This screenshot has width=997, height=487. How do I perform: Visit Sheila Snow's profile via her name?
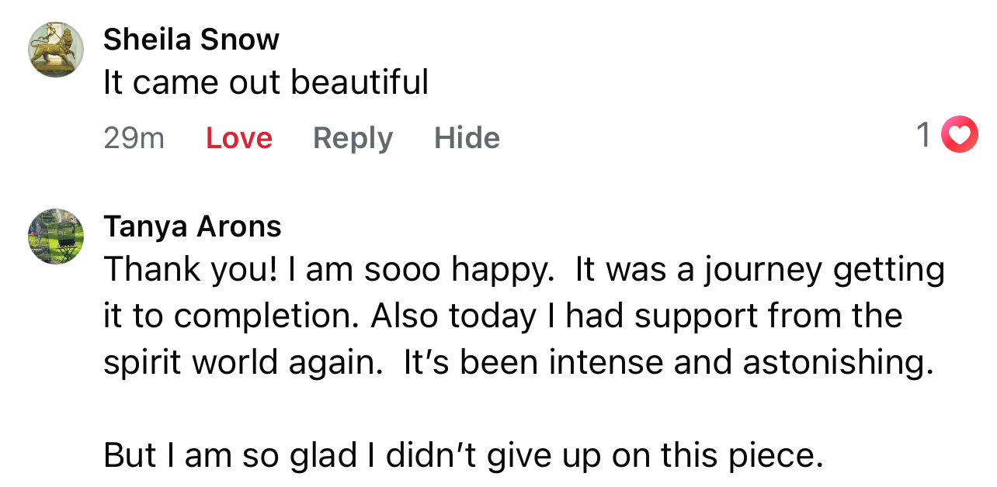click(191, 39)
